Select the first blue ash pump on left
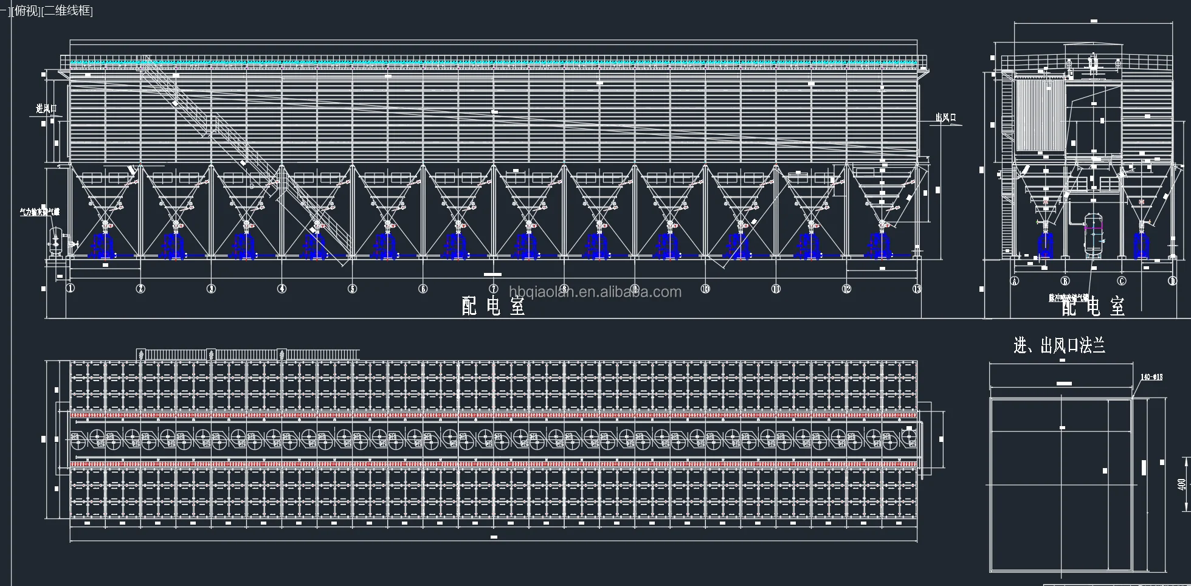 (x=105, y=246)
